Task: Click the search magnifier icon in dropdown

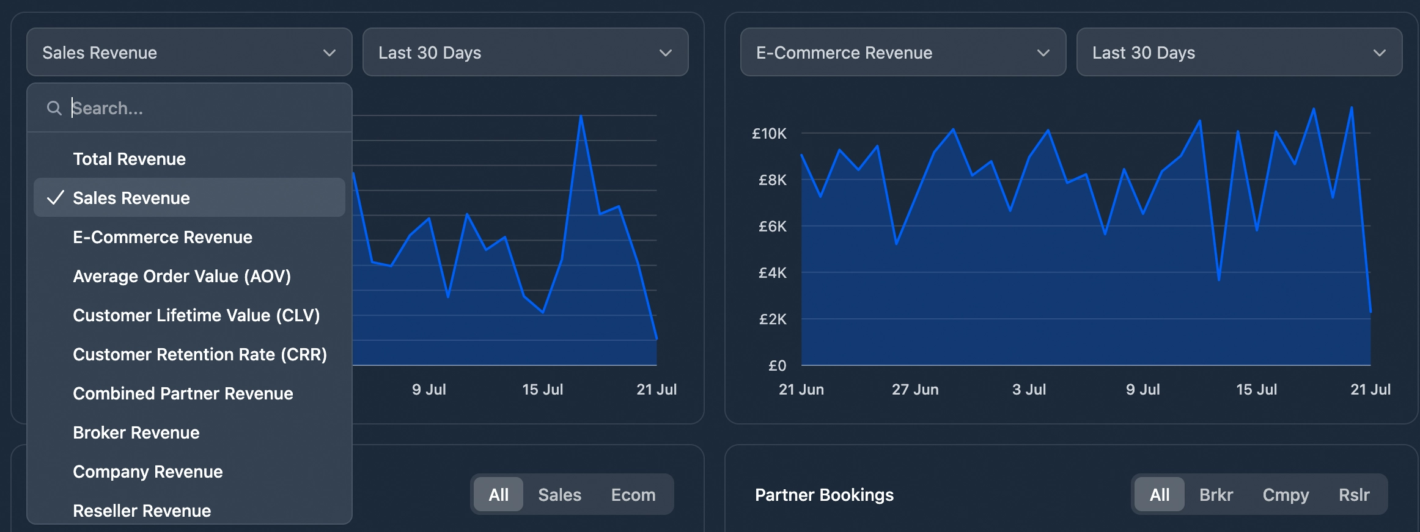Action: tap(54, 108)
